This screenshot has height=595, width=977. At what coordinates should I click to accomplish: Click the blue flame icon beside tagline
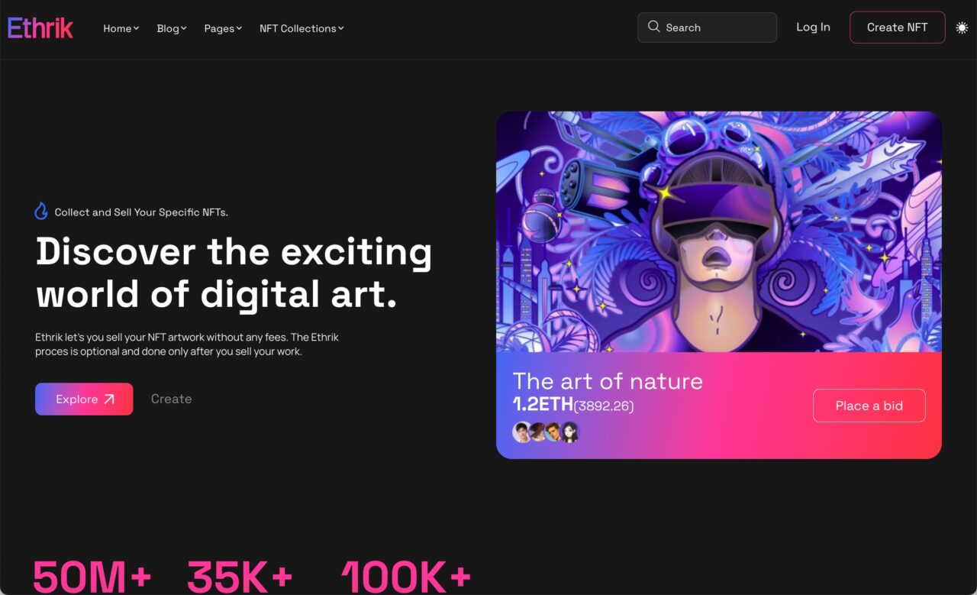pos(41,212)
